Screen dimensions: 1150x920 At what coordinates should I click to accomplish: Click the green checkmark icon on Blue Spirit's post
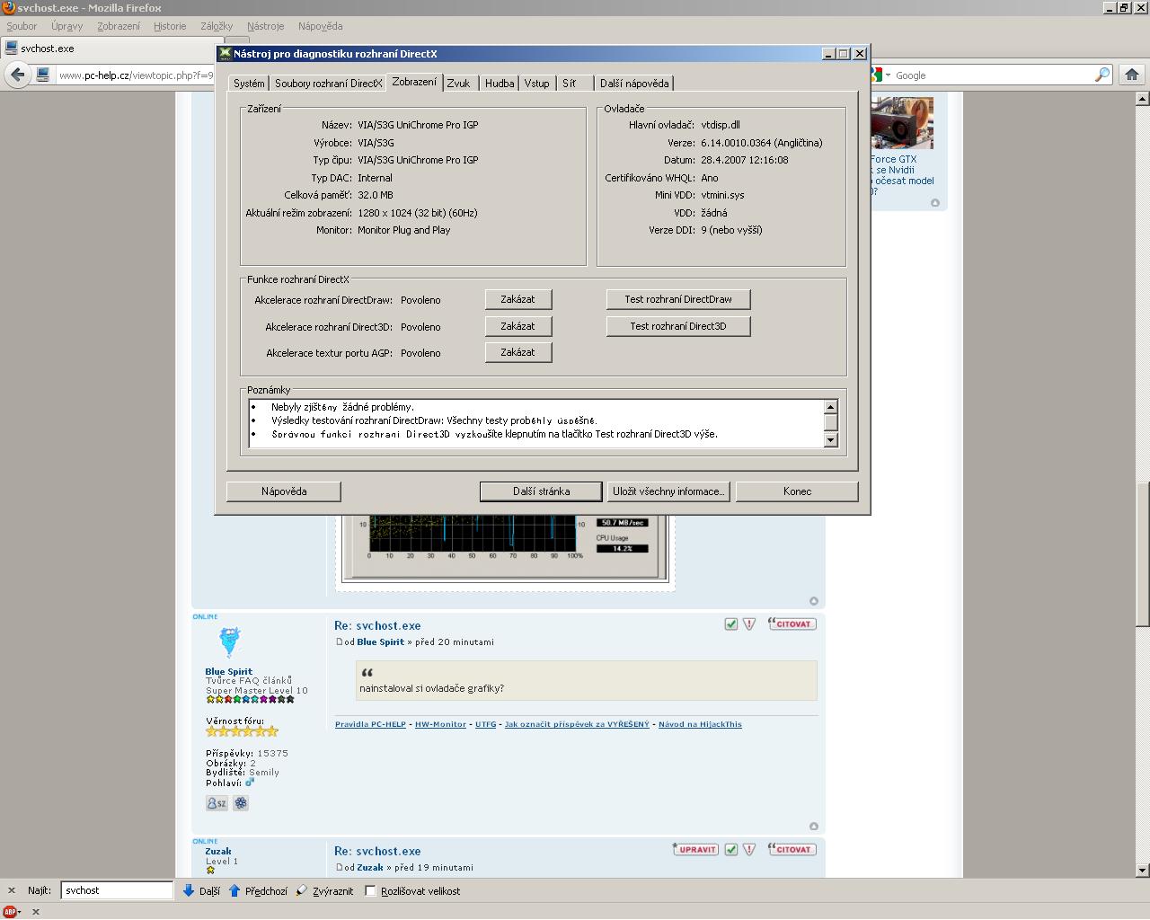731,624
